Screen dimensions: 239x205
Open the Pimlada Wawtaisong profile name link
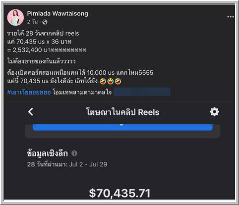[x=58, y=13]
